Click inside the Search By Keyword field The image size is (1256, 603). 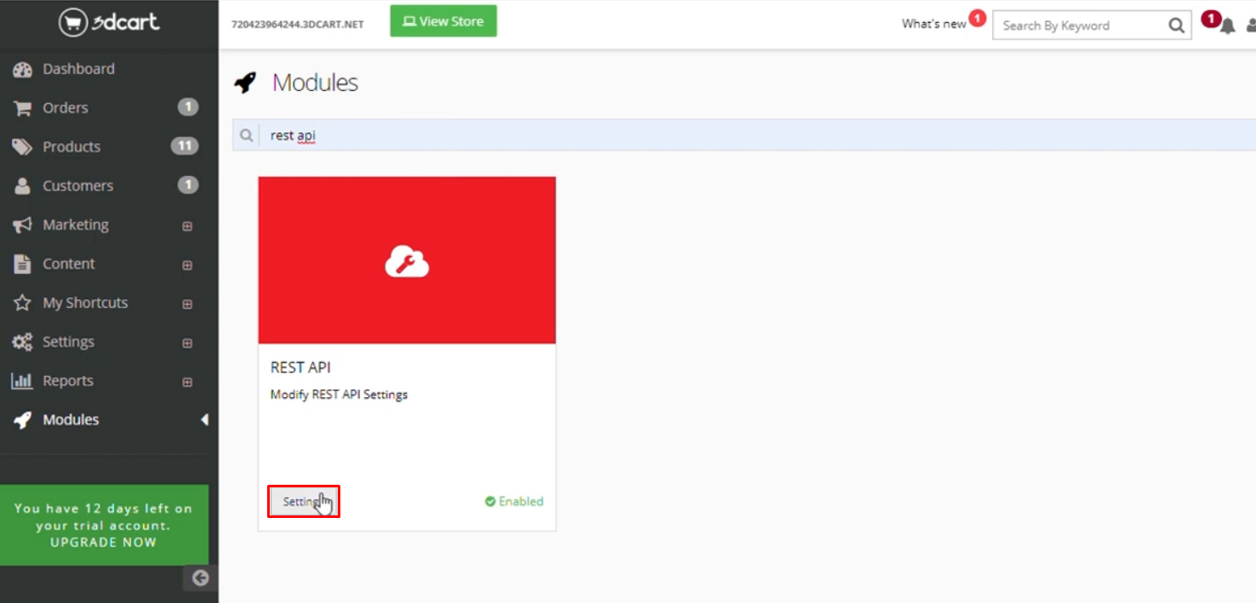1081,26
